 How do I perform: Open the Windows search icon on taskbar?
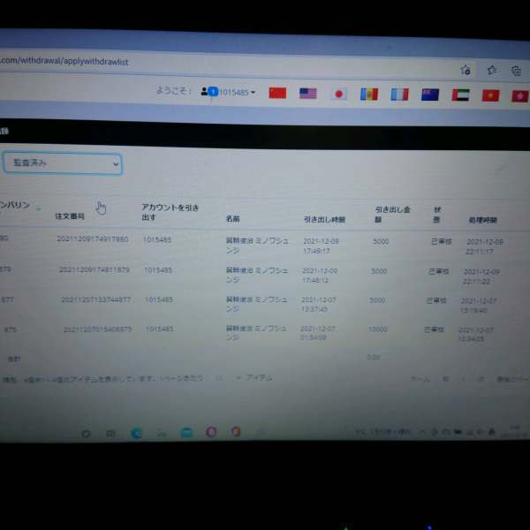pos(86,434)
